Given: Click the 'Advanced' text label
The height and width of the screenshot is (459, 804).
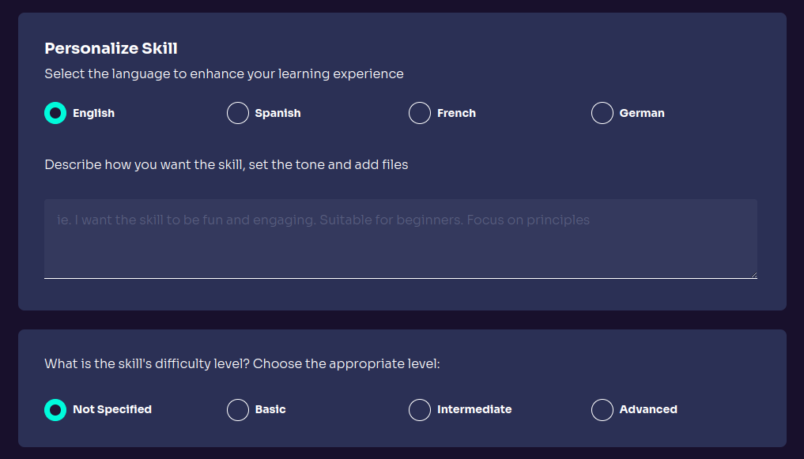Looking at the screenshot, I should tap(648, 409).
